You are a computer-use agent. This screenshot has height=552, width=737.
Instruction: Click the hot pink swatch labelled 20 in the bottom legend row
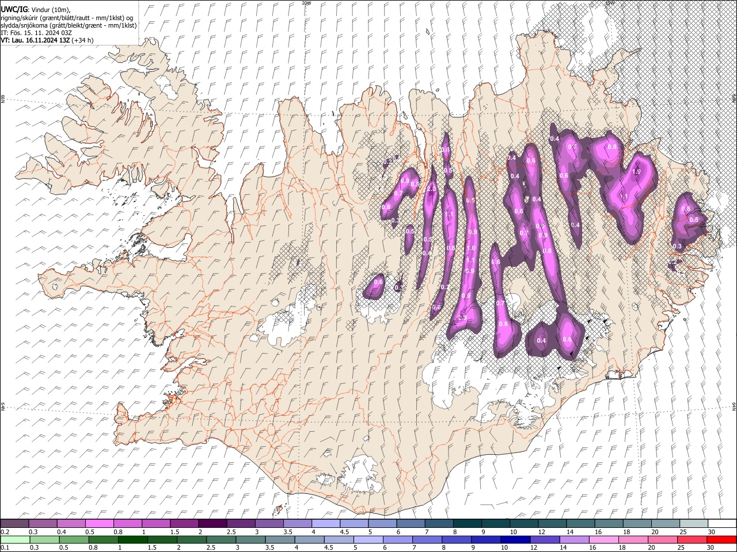click(x=662, y=539)
